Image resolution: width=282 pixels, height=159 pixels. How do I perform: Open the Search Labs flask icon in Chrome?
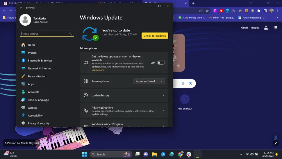click(266, 28)
